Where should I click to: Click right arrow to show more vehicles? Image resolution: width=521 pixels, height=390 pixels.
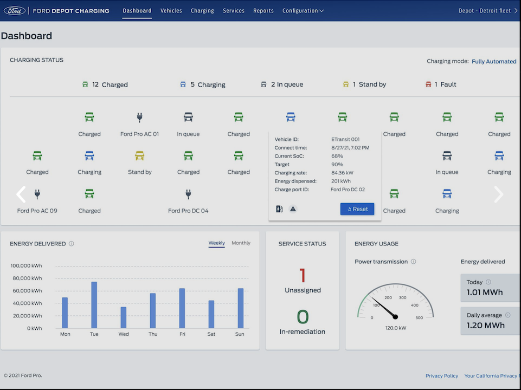click(498, 194)
